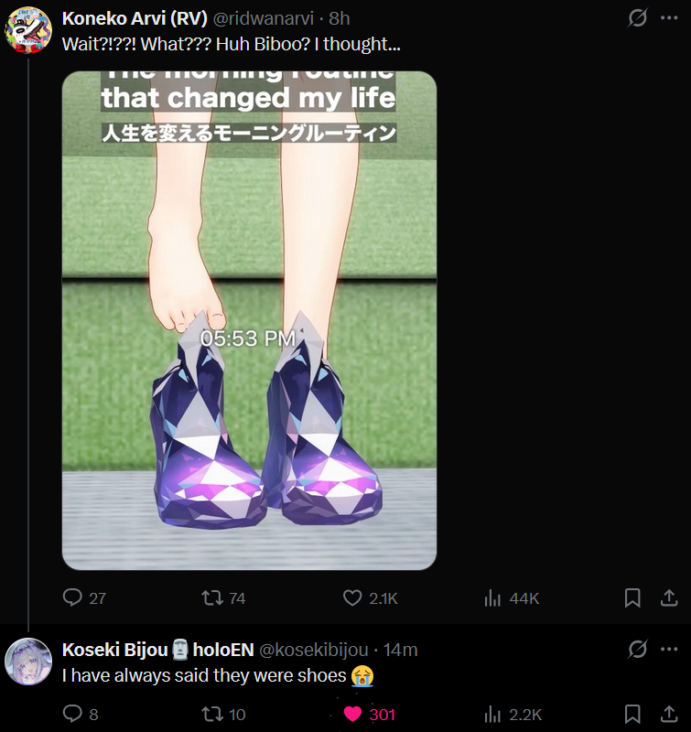The height and width of the screenshot is (732, 691).
Task: Open Koneko Arvi's profile avatar
Action: point(28,29)
